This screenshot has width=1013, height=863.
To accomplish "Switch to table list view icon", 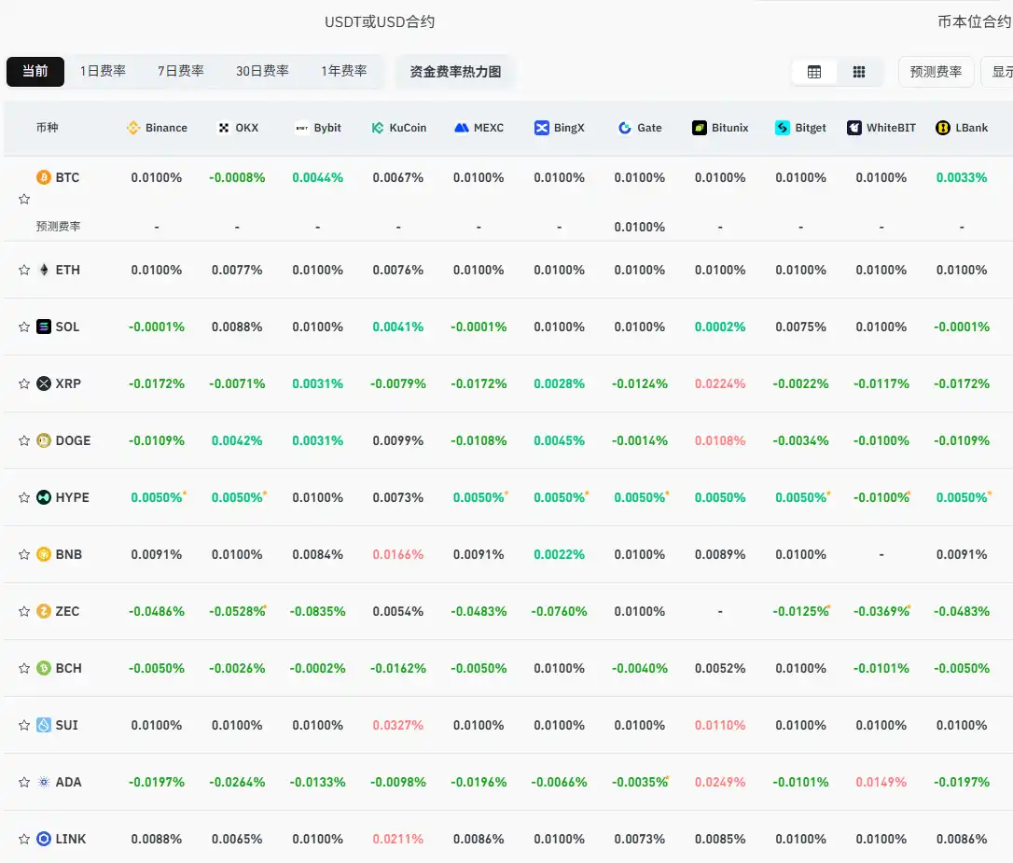I will [x=814, y=72].
